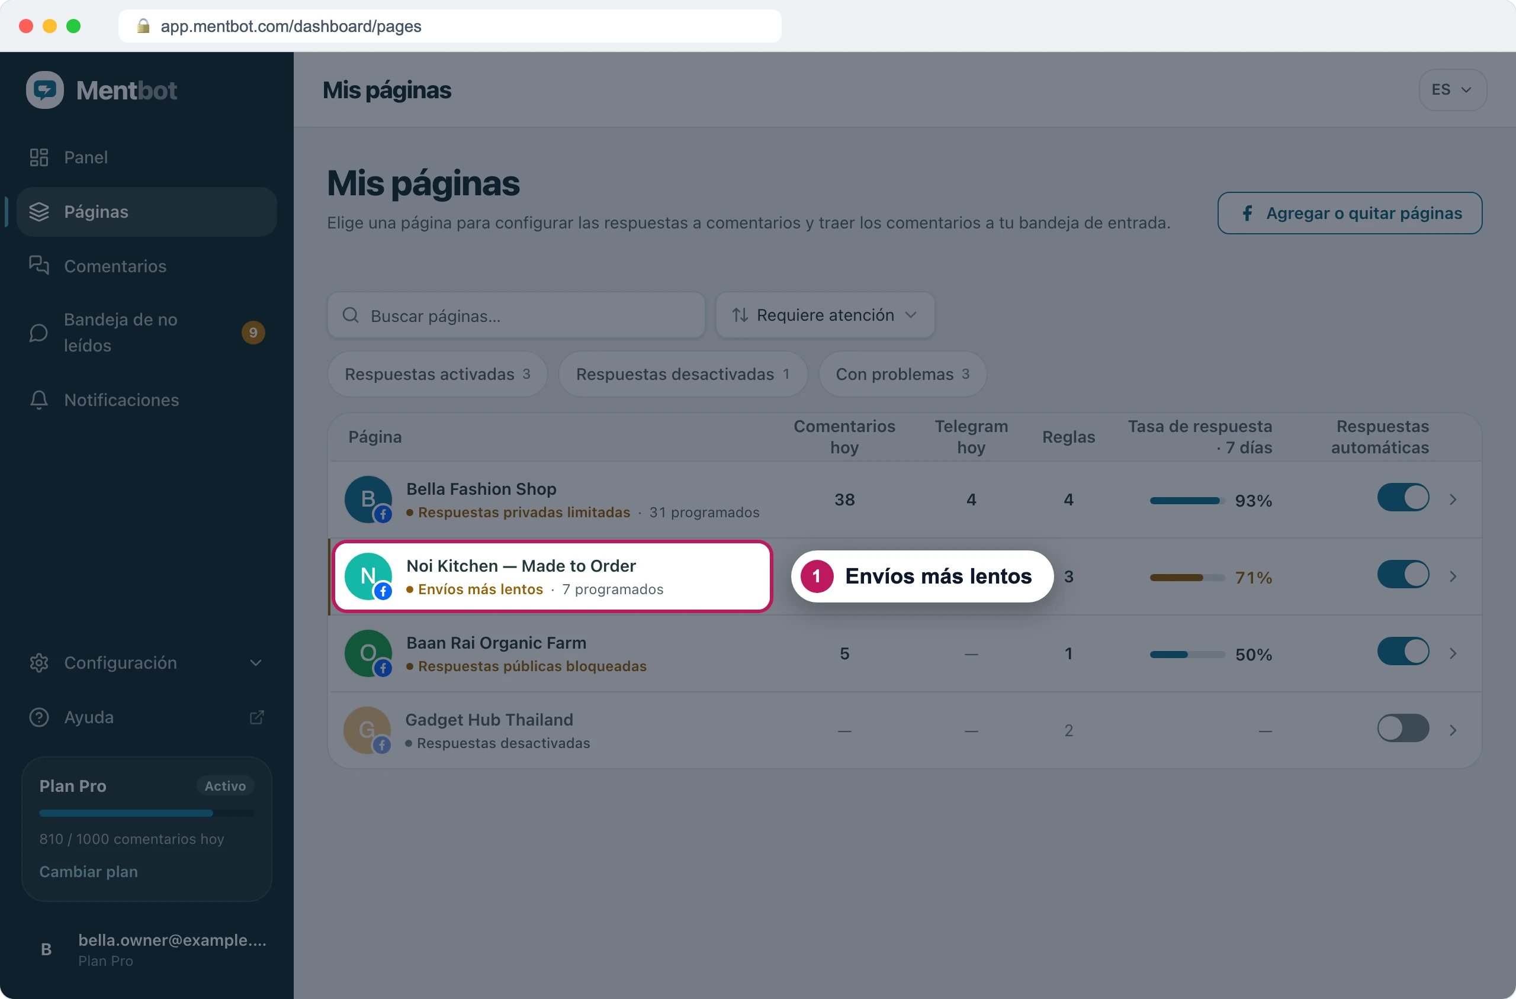Toggle auto replies for Noi Kitchen
The height and width of the screenshot is (999, 1516).
pyautogui.click(x=1402, y=575)
